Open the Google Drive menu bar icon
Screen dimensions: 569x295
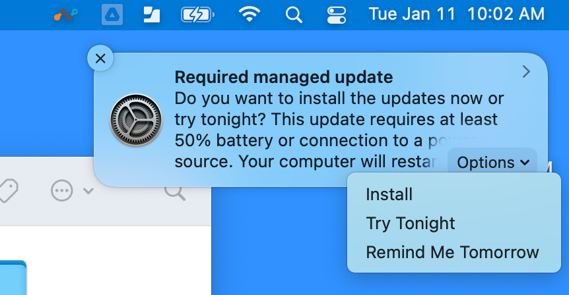tap(112, 15)
